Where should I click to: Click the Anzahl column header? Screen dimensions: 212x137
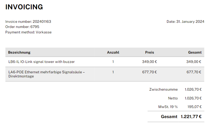pyautogui.click(x=113, y=52)
